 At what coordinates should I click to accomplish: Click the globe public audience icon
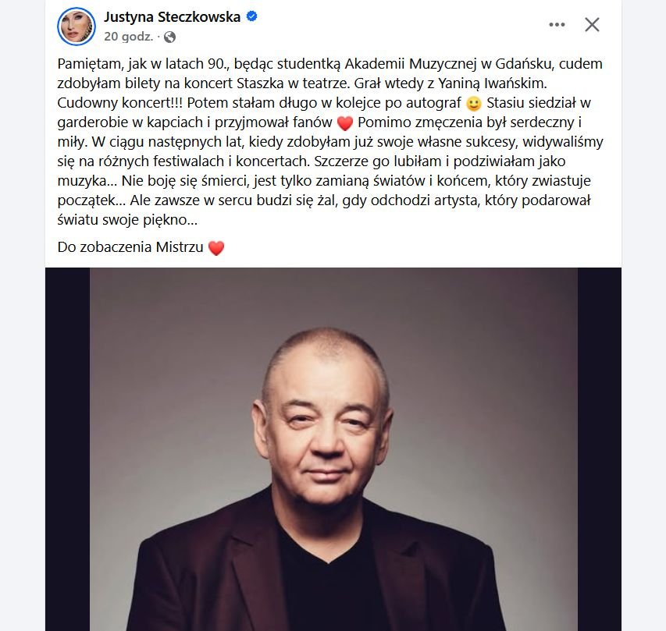click(170, 37)
